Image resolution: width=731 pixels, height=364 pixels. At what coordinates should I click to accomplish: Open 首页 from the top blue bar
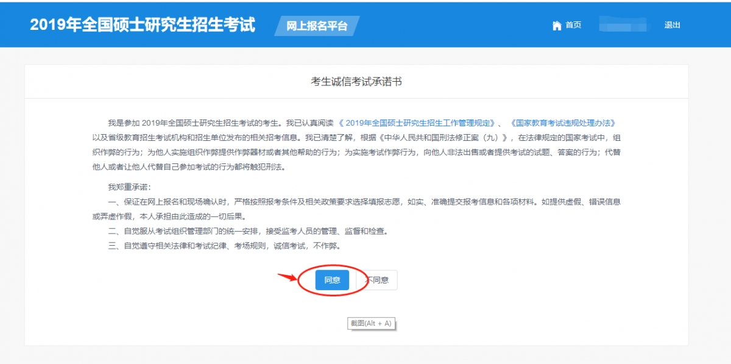pos(573,25)
